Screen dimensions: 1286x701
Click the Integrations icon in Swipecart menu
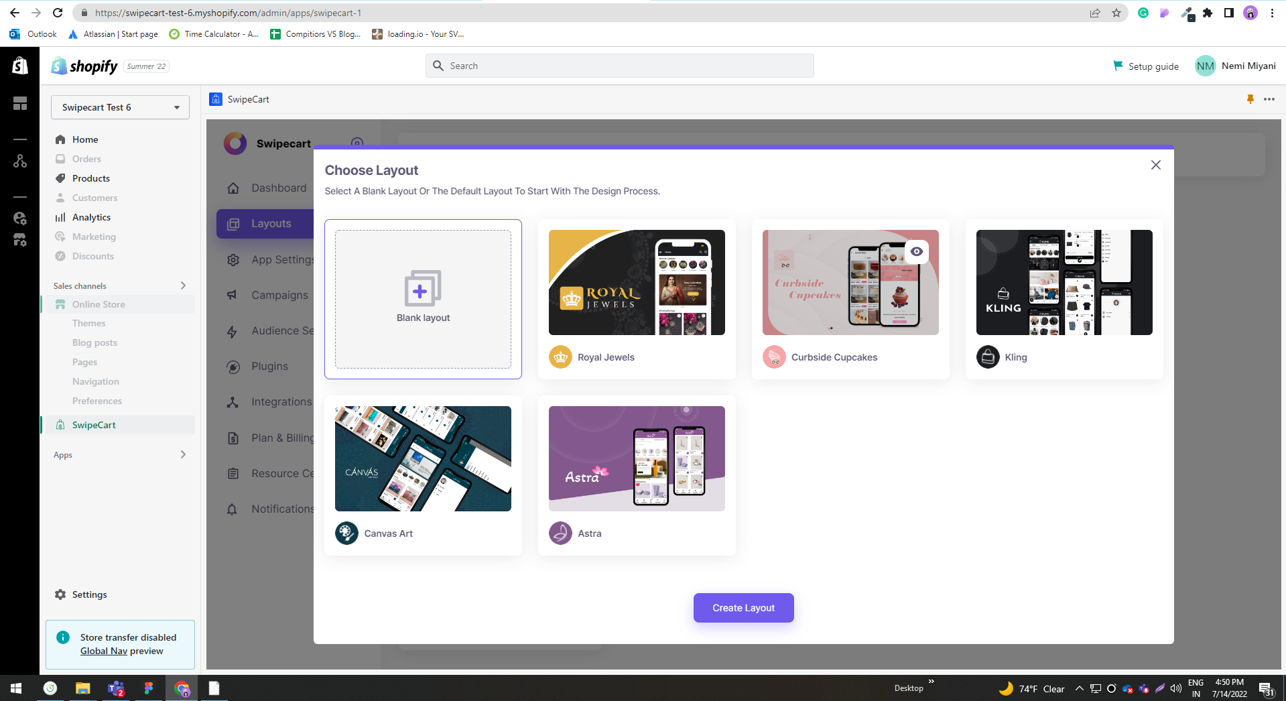click(233, 402)
